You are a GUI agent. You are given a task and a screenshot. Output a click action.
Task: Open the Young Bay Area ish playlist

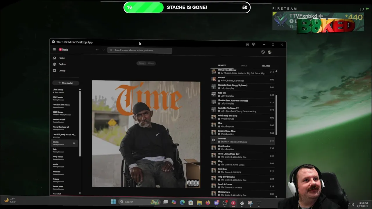65,128
